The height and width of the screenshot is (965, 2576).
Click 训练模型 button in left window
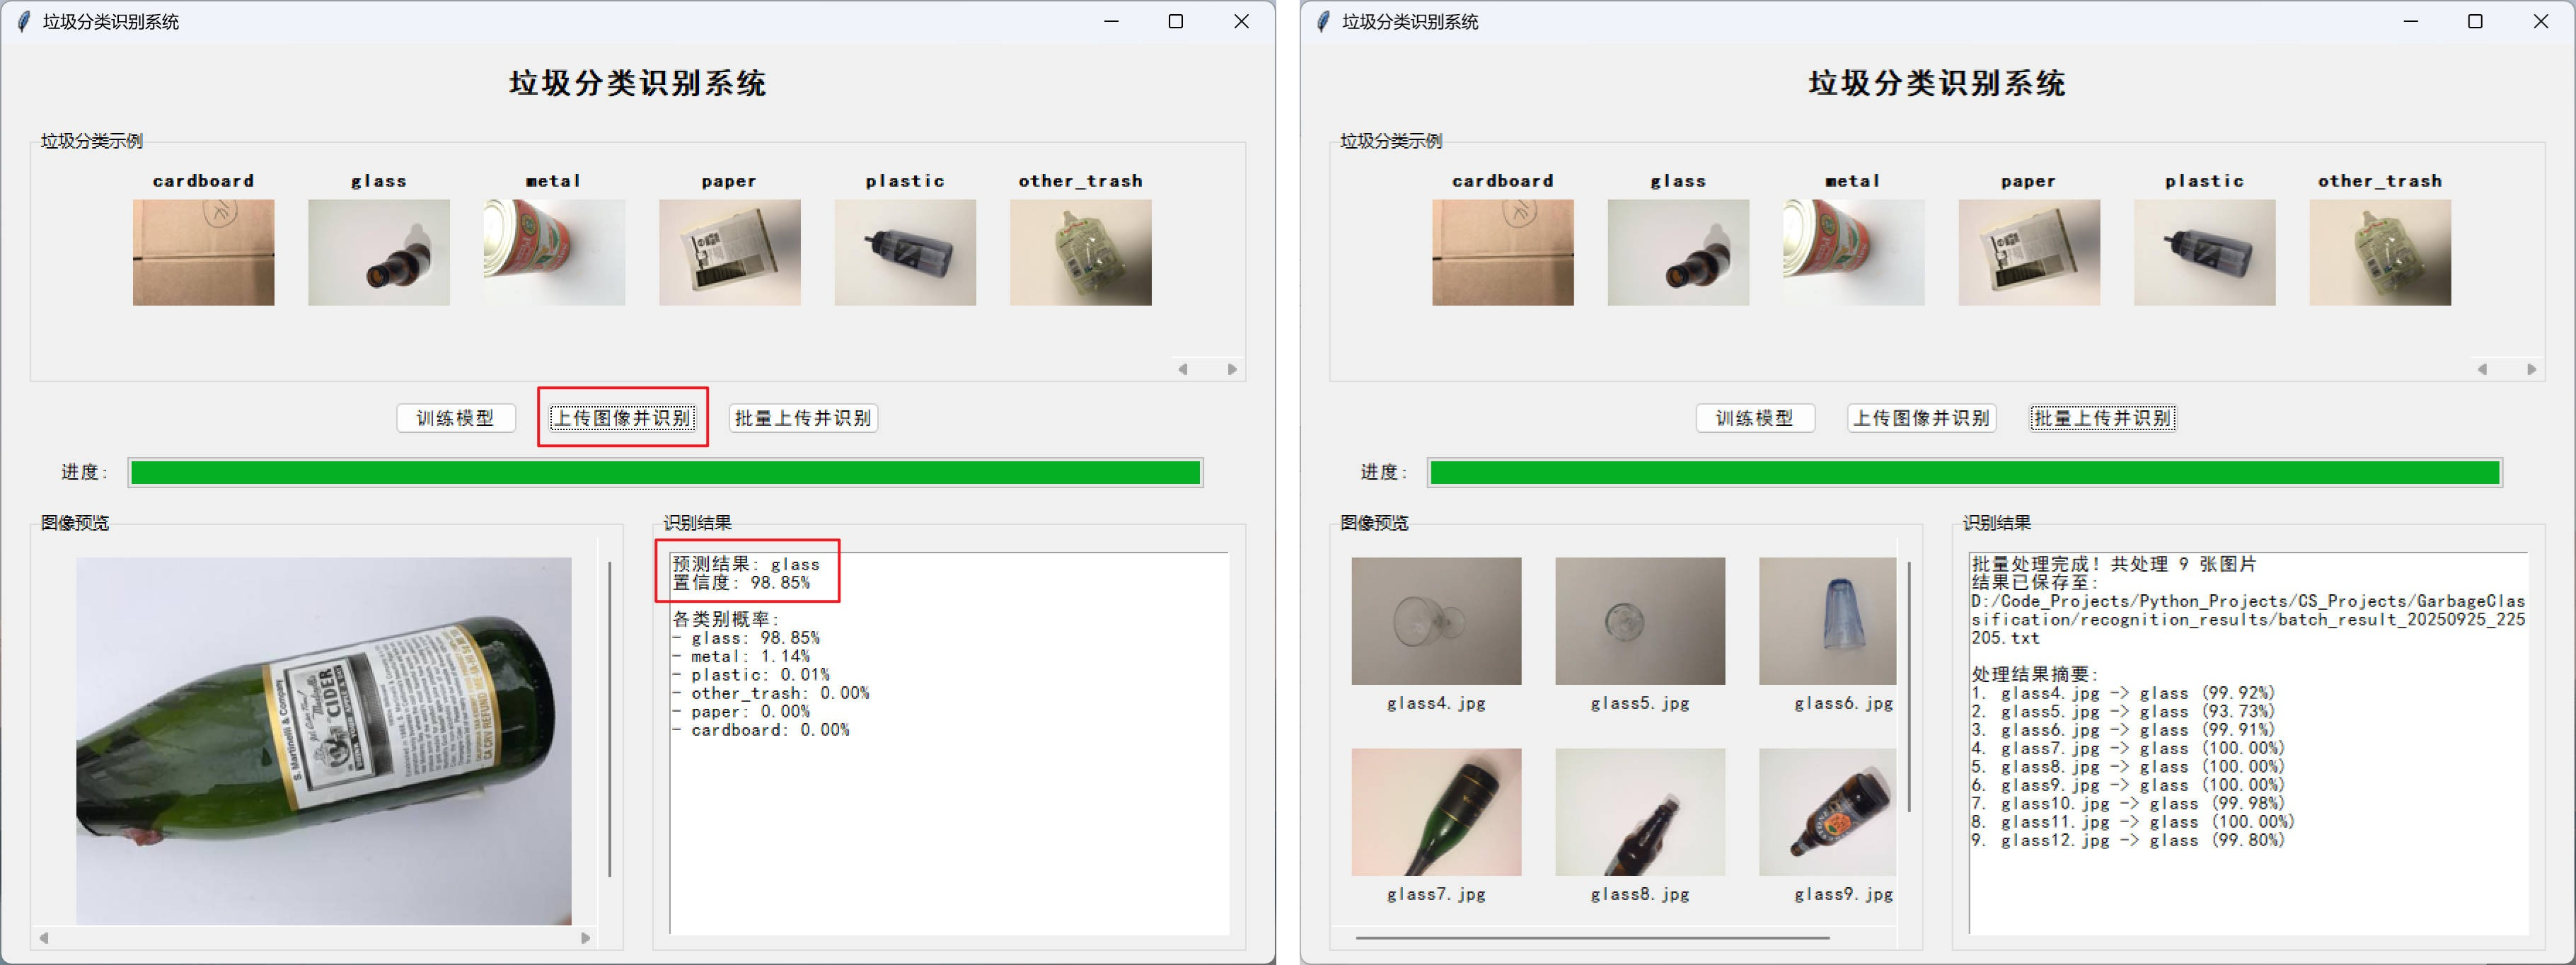pyautogui.click(x=456, y=418)
